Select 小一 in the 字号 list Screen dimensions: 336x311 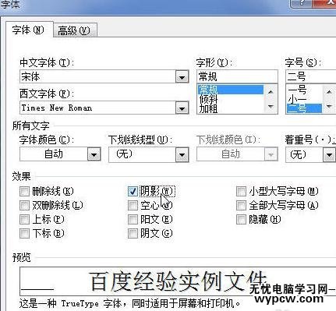coord(304,99)
